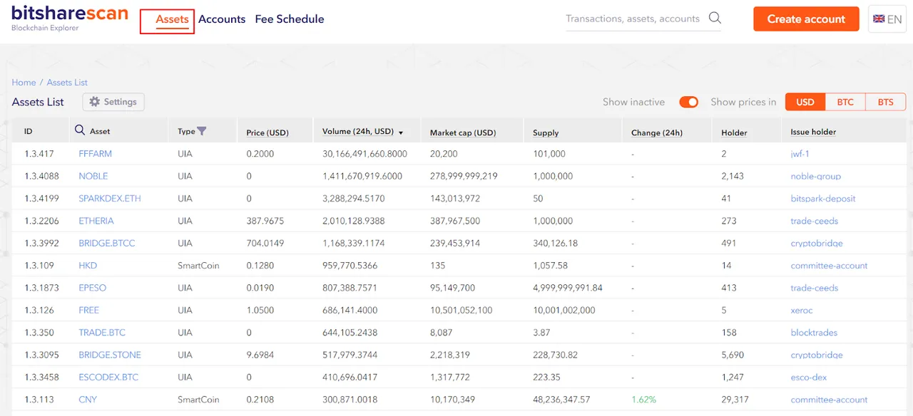
Task: Show prices in BTS
Action: (x=885, y=102)
